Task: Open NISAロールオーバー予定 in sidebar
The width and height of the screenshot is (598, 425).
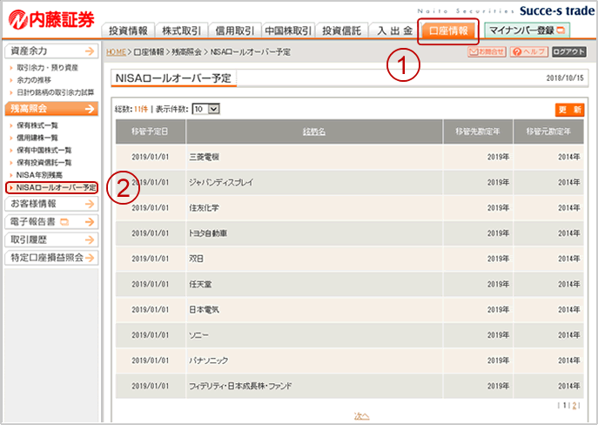Action: point(56,187)
